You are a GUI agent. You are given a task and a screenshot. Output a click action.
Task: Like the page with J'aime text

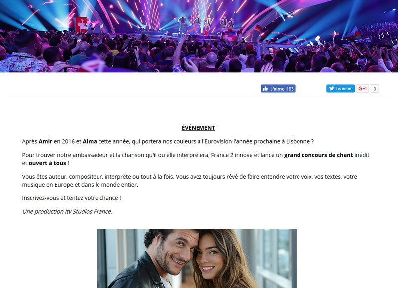[277, 89]
